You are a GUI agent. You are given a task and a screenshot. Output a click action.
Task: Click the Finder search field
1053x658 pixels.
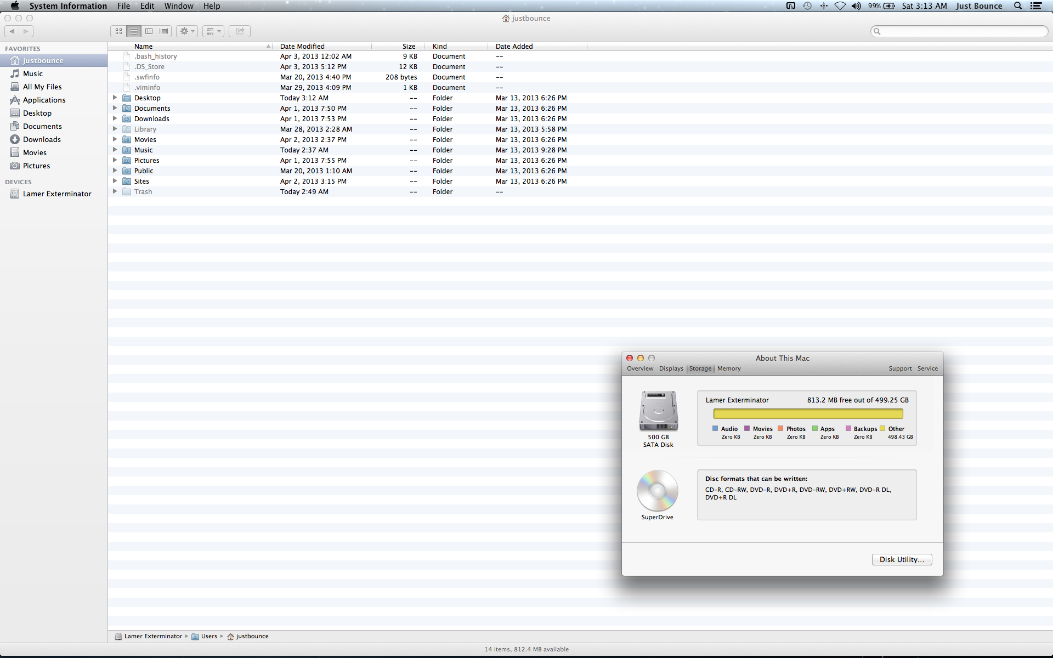[963, 31]
